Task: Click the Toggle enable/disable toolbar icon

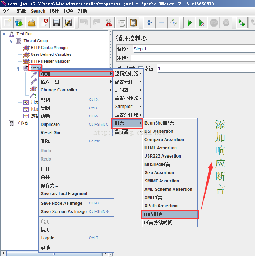Action: (173, 23)
